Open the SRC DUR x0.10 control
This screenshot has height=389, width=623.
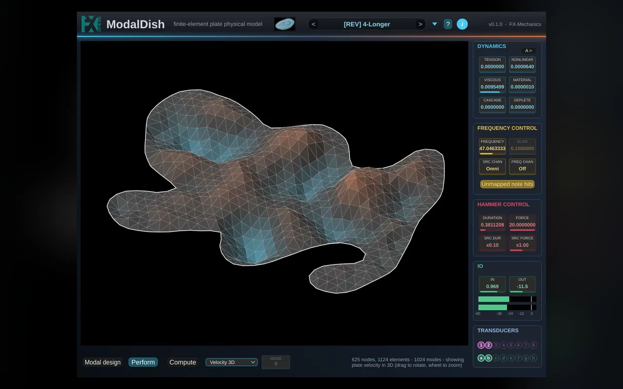(492, 243)
